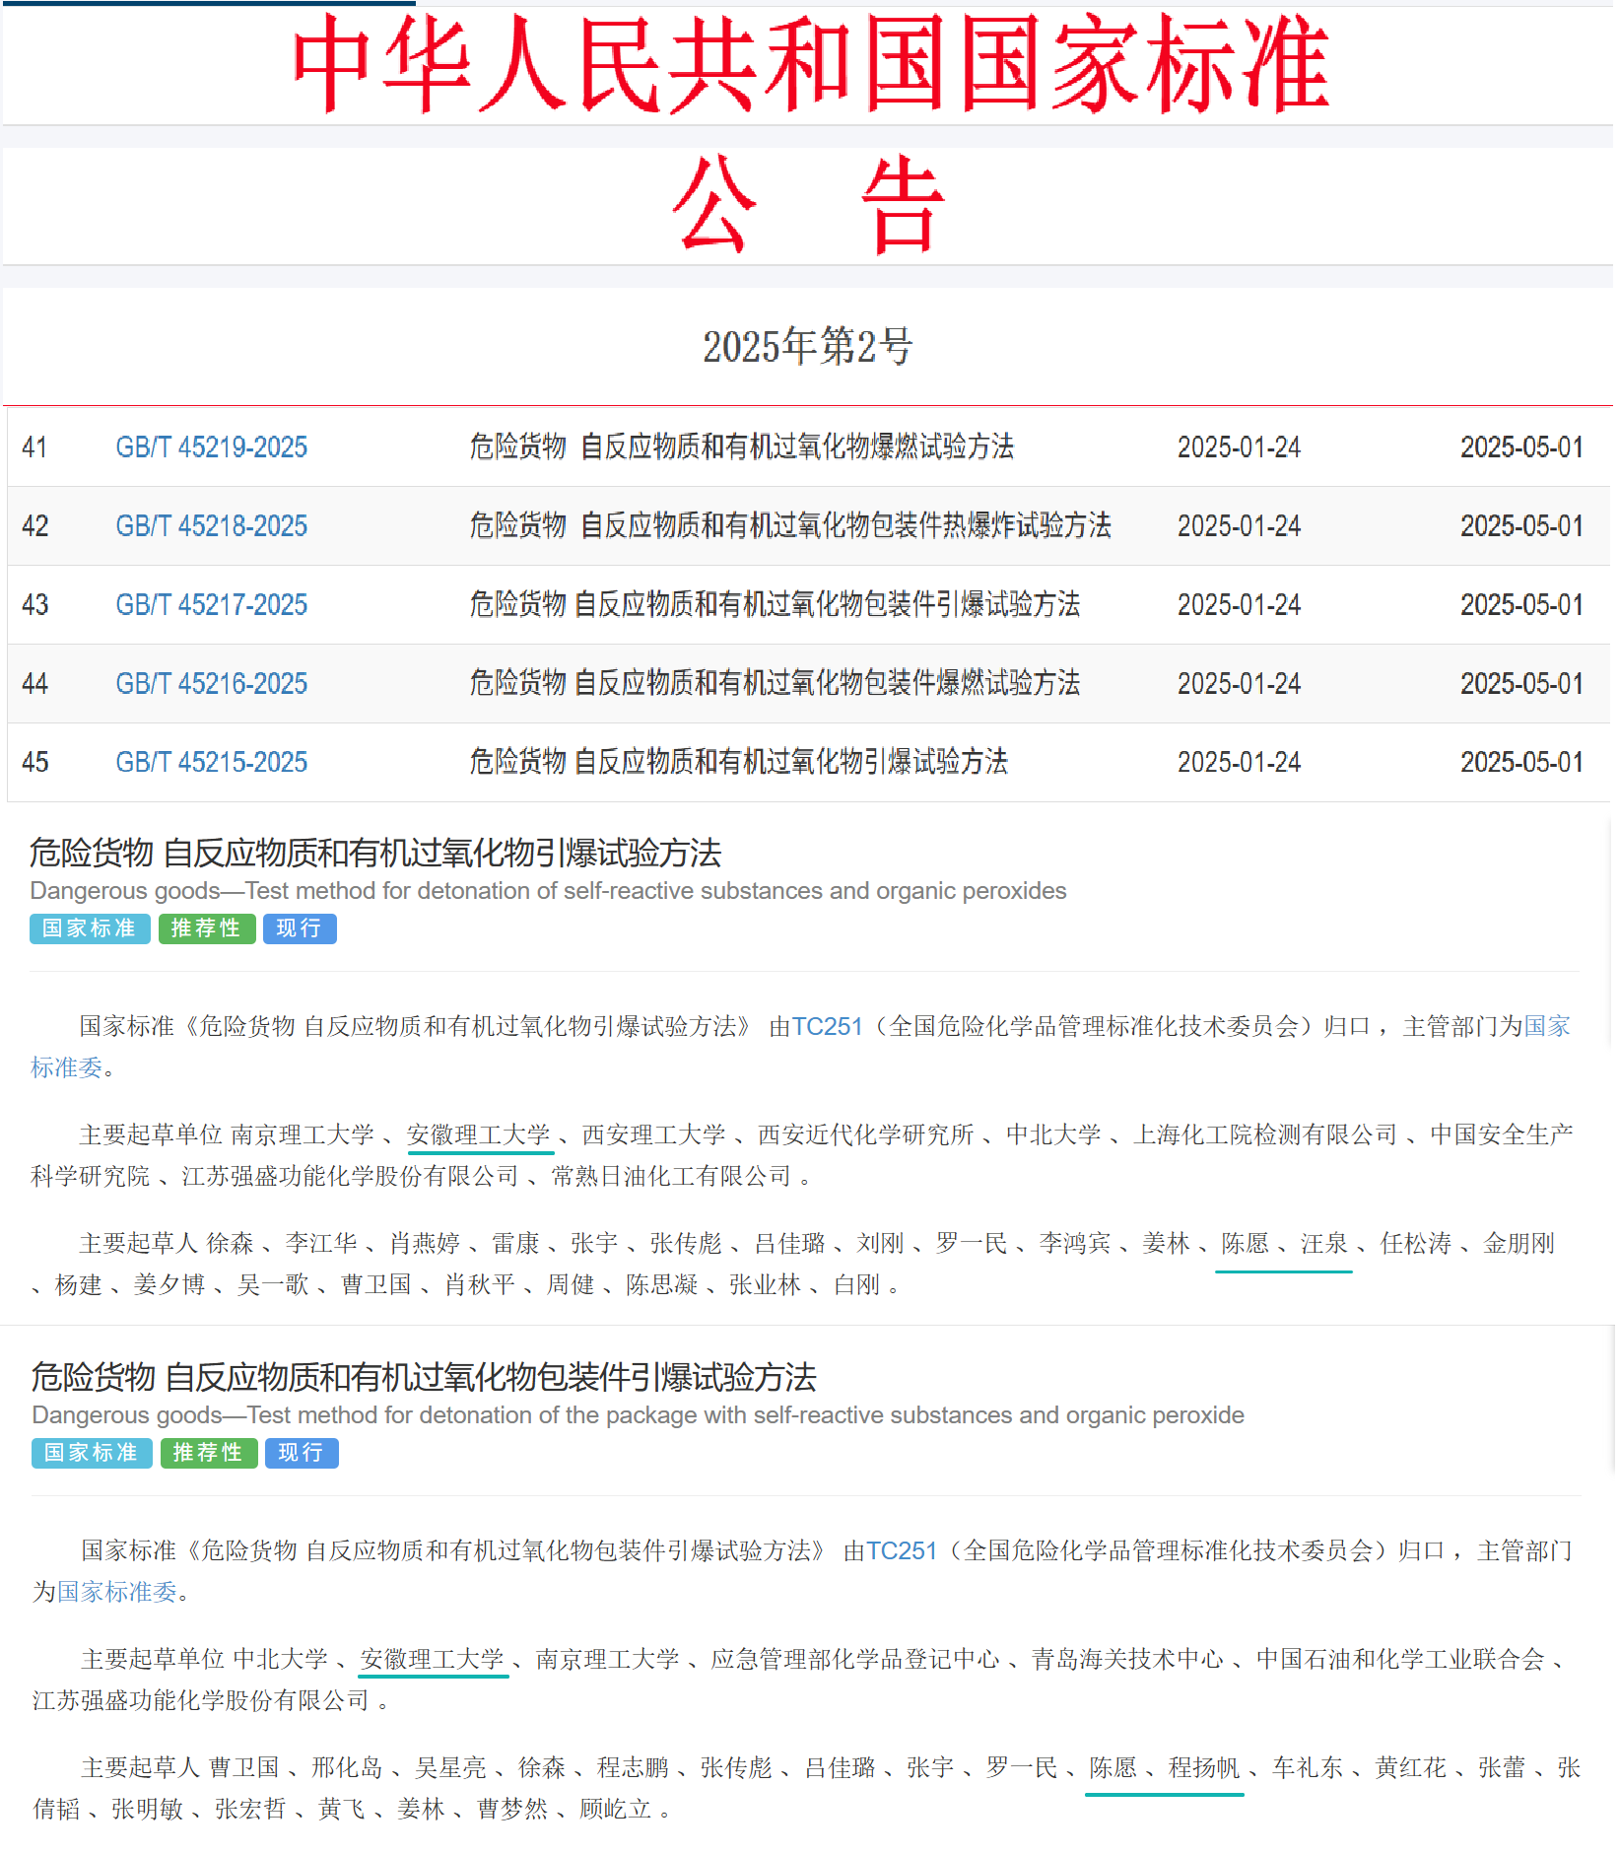1619x1854 pixels.
Task: Open the TC251 link in the second standard description
Action: click(x=901, y=1551)
